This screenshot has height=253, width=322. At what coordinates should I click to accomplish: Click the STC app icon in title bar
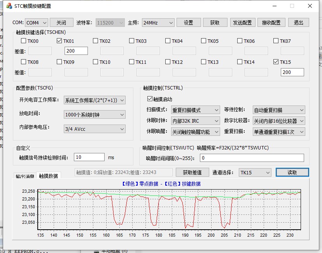[9, 6]
